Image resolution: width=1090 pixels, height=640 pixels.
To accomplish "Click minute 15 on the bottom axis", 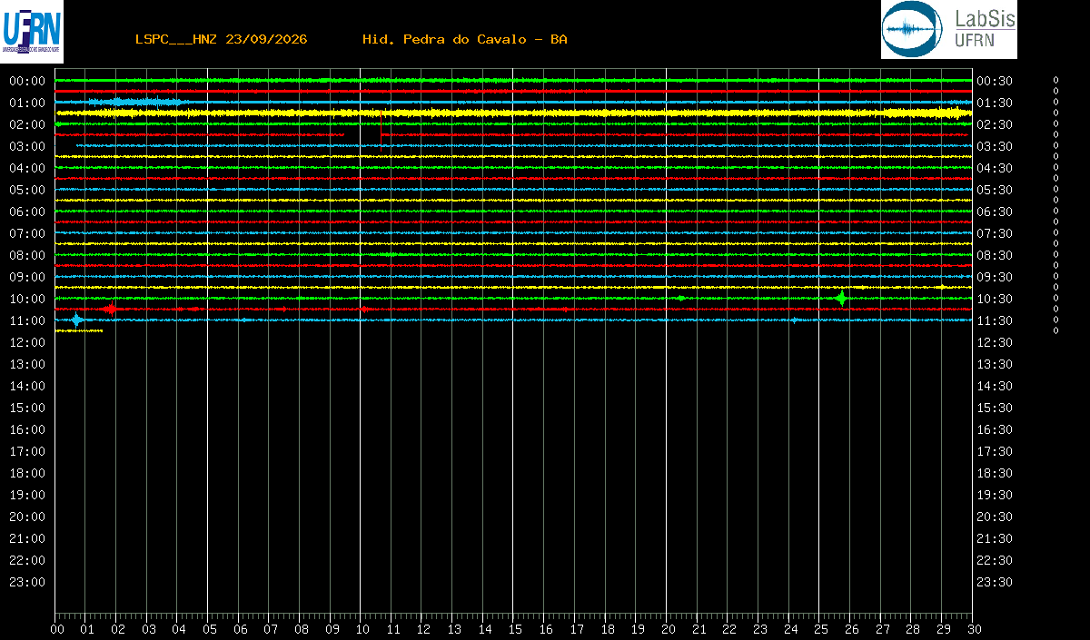I will pyautogui.click(x=515, y=629).
